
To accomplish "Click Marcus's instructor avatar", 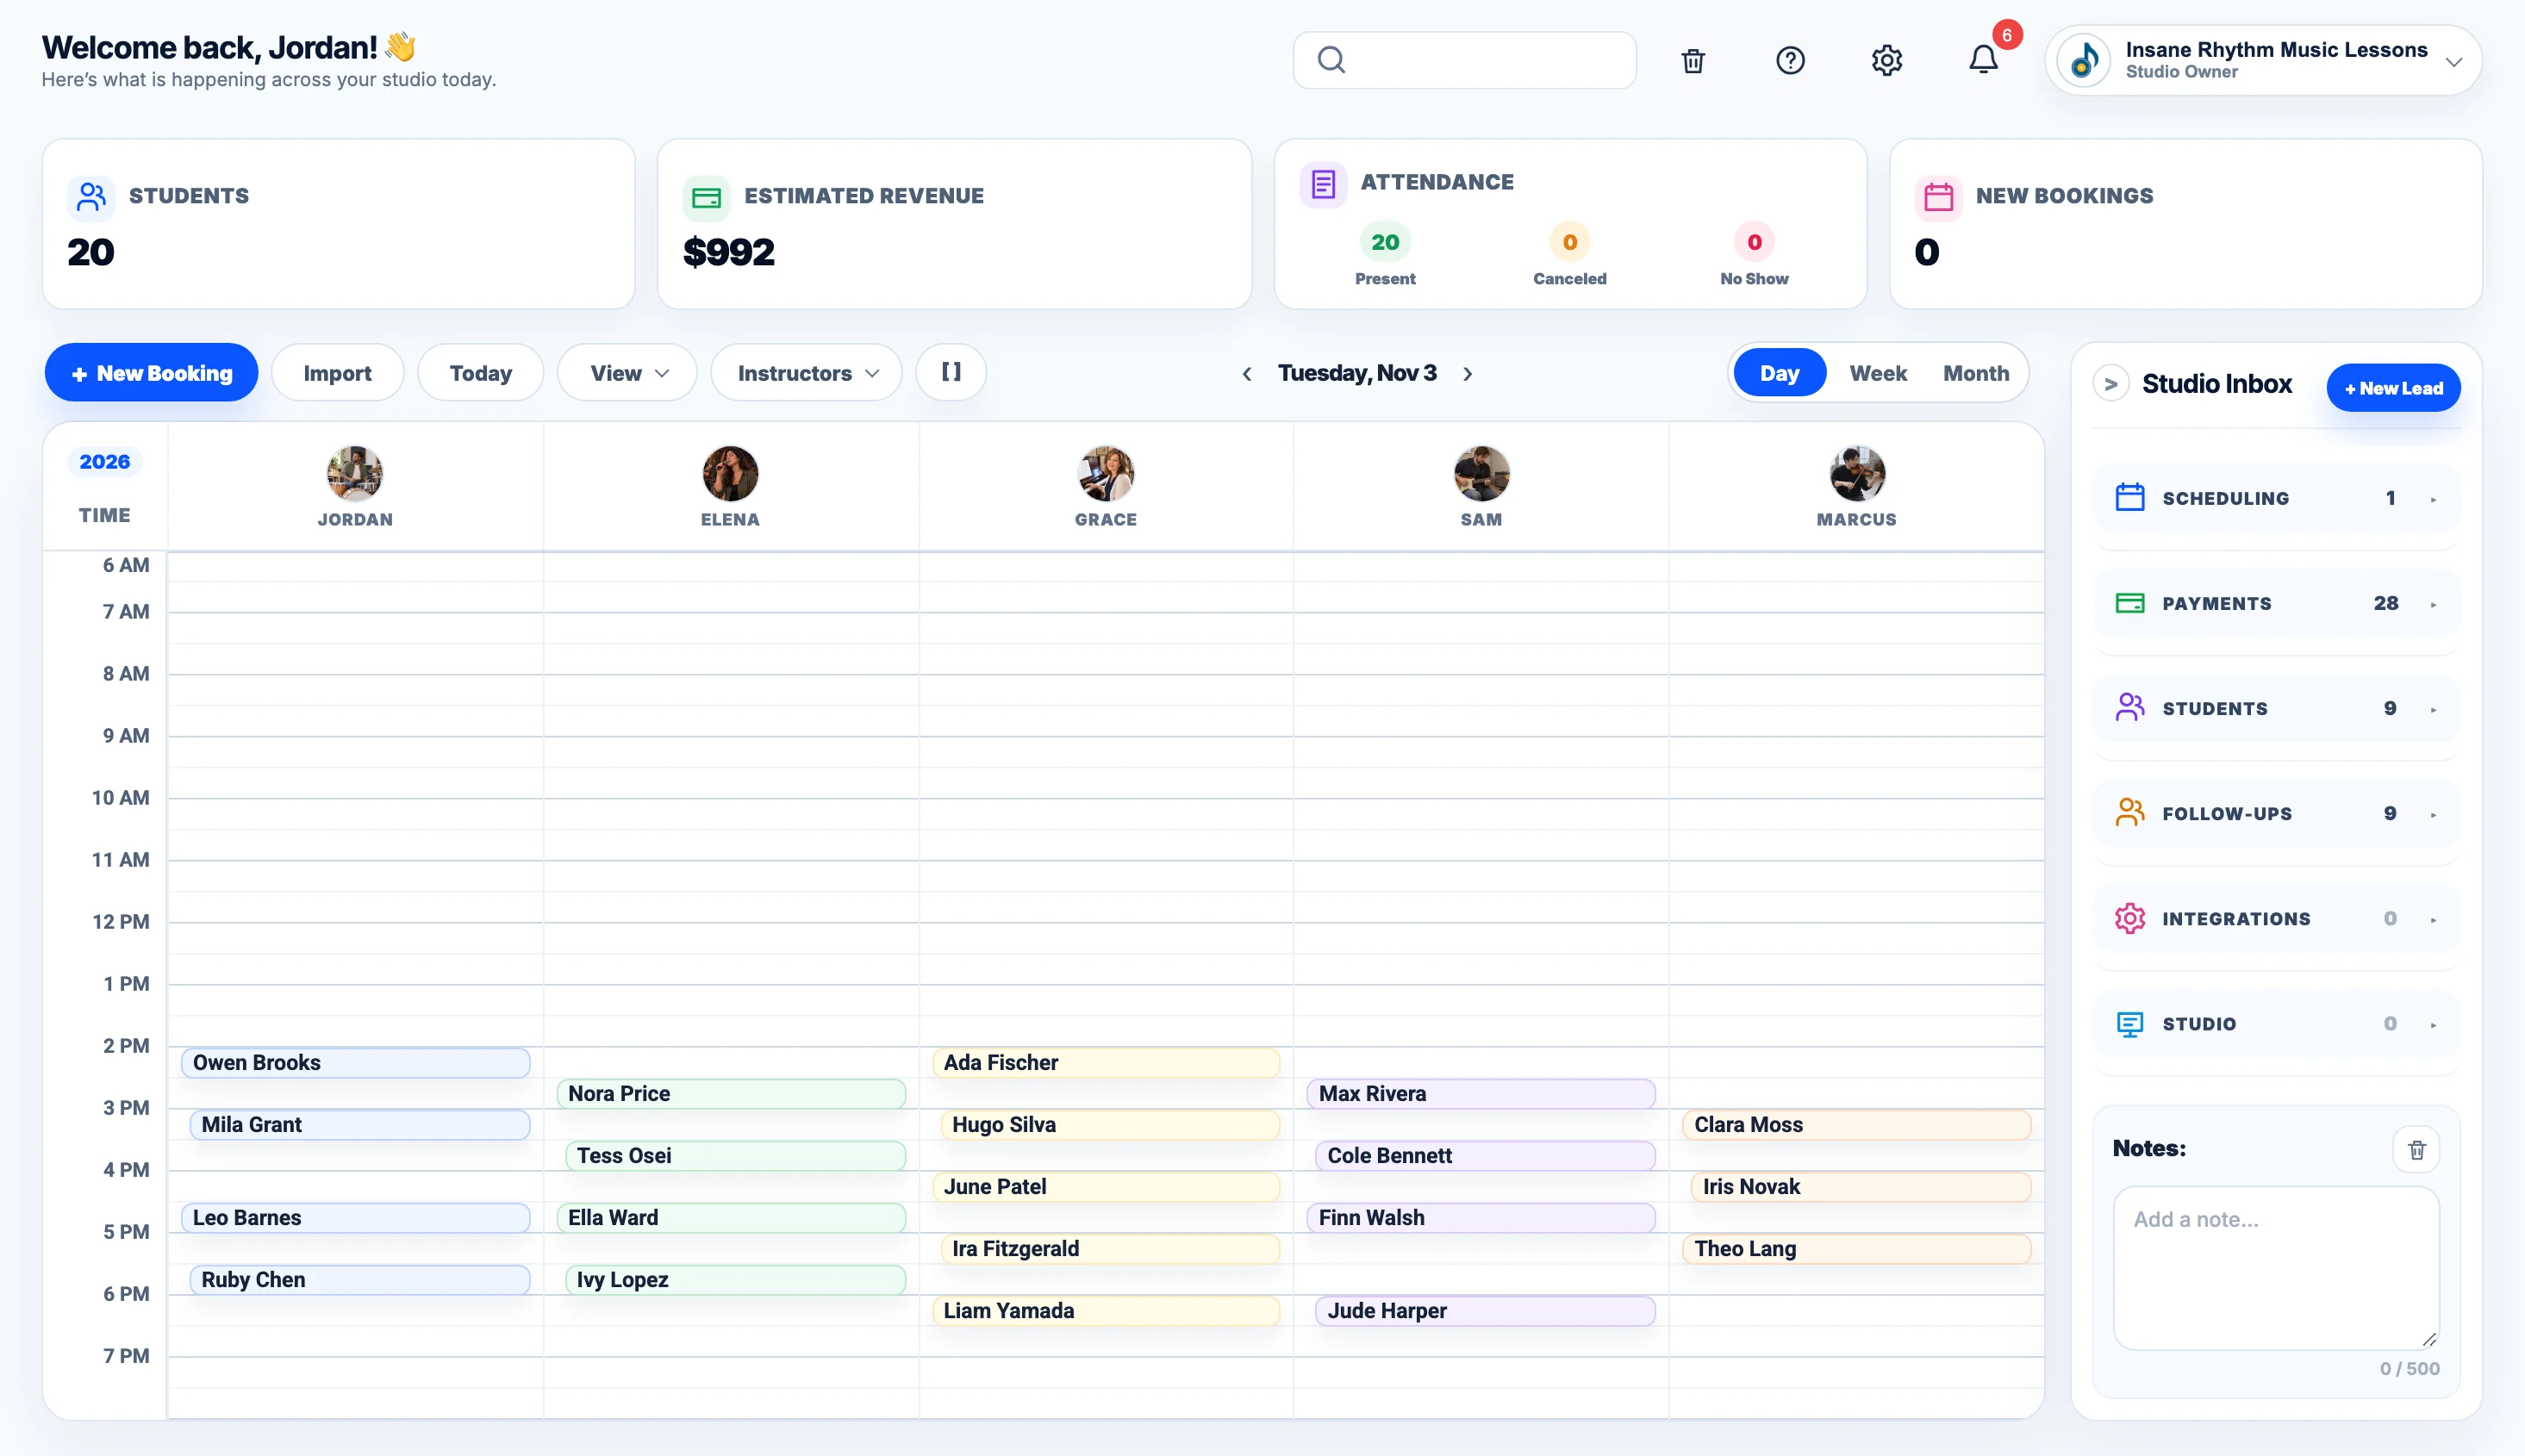I will tap(1856, 474).
